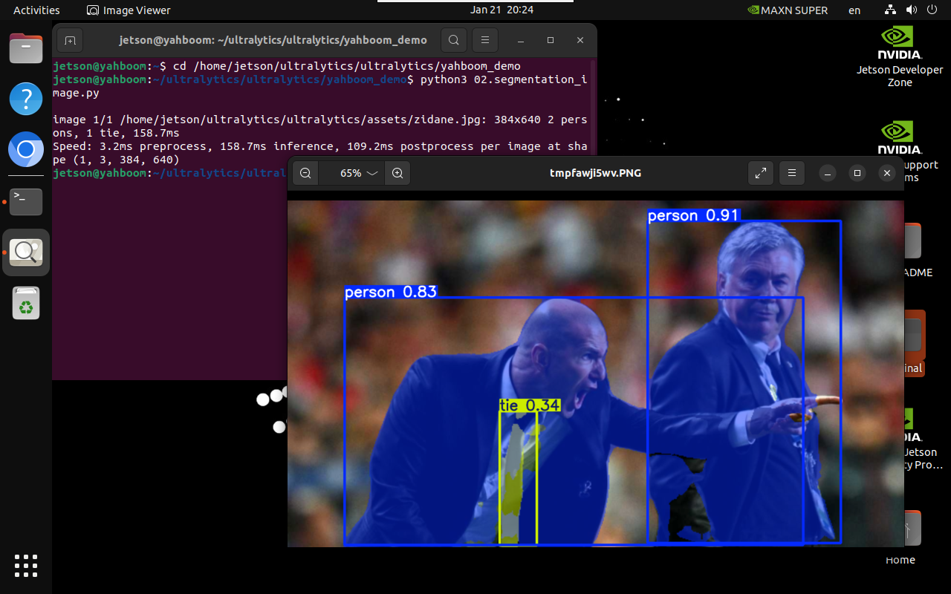The image size is (951, 594).
Task: Click the "cd /home/jetson/ultralytics" command line
Action: [x=287, y=66]
